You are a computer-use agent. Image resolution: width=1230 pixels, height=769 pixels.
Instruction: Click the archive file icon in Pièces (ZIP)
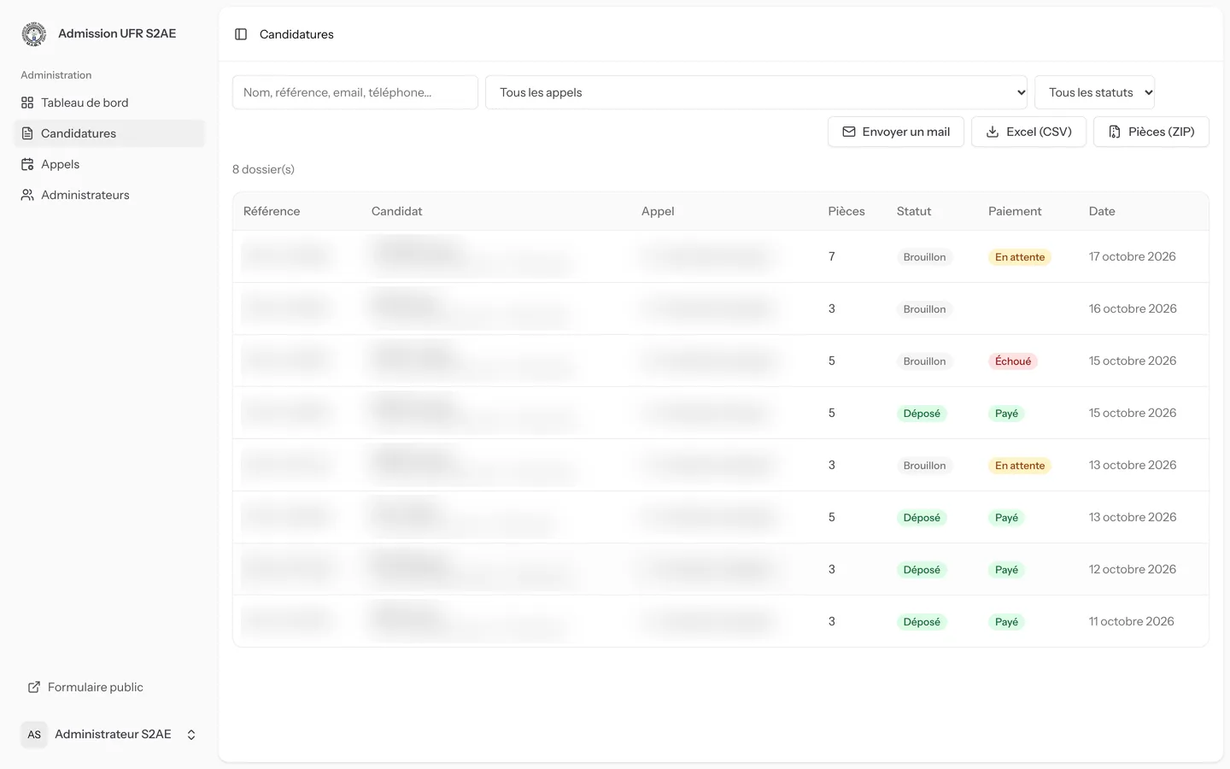coord(1115,132)
